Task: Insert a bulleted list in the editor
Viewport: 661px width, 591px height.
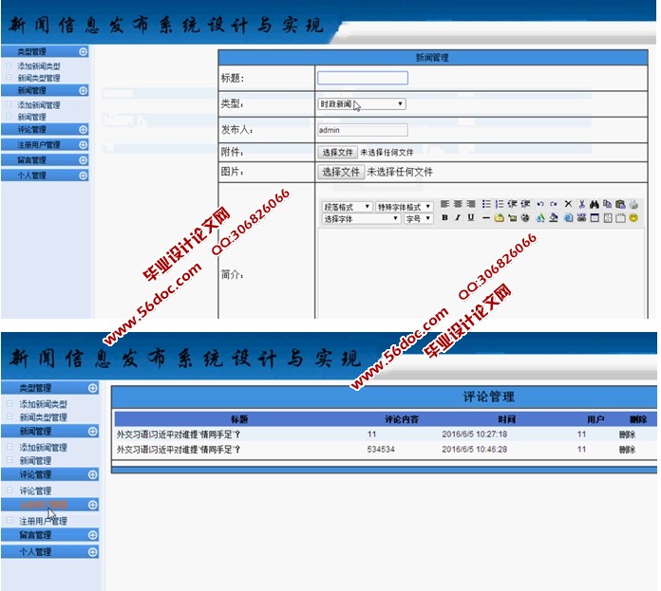Action: (x=486, y=204)
